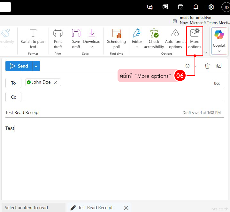Screen dimensions: 230x212
Task: Run Check accessibility
Action: coord(154,39)
